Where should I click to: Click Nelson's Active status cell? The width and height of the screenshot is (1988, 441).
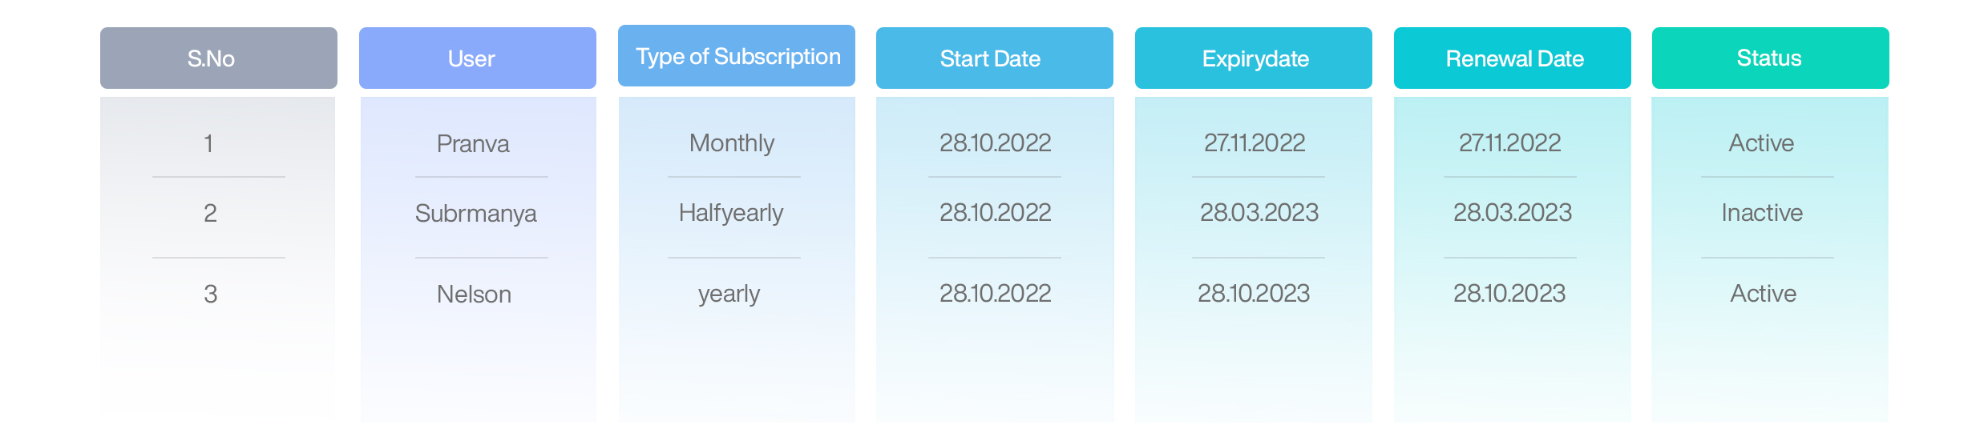(x=1763, y=294)
